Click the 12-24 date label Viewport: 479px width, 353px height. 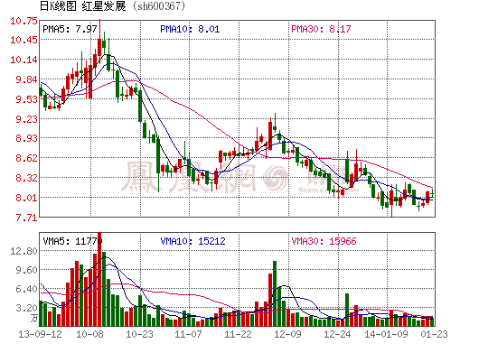click(x=337, y=334)
